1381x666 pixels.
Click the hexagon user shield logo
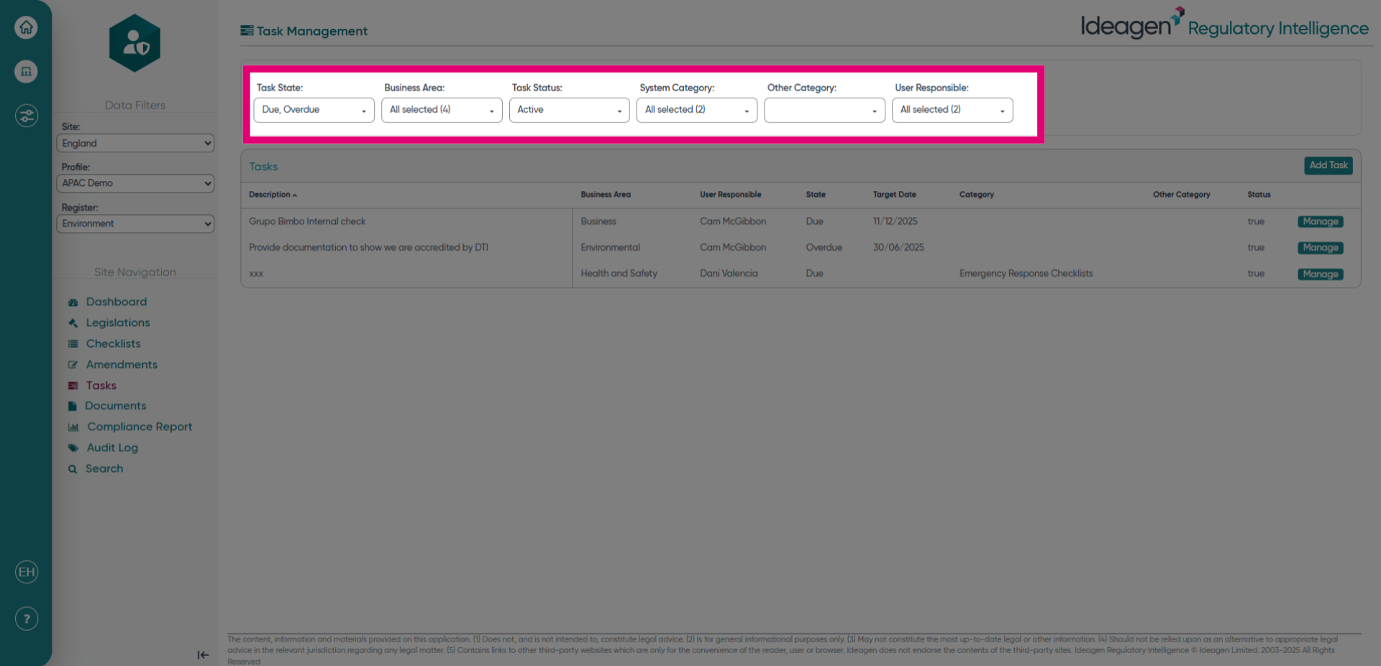coord(135,43)
